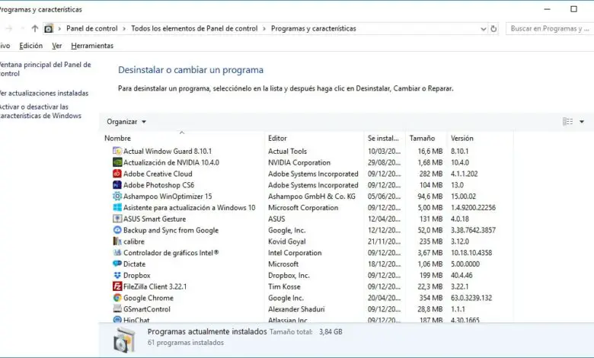
Task: Expand the address bar history dropdown
Action: coord(483,29)
